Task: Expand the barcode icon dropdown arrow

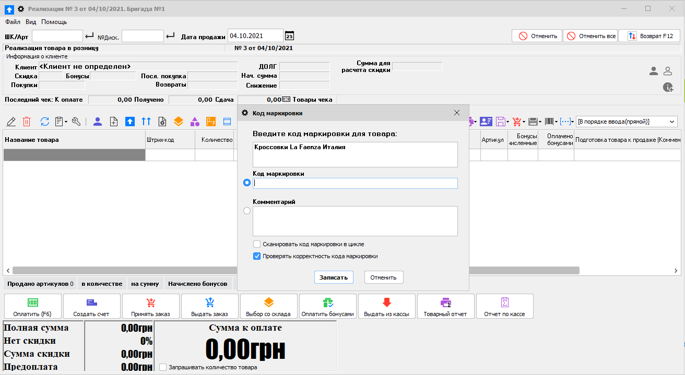Action: [557, 122]
